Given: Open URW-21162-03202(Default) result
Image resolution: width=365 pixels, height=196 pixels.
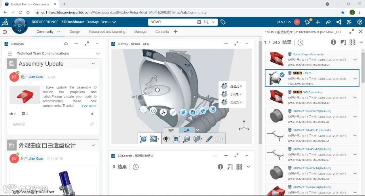Looking at the screenshot, I should [x=312, y=111].
